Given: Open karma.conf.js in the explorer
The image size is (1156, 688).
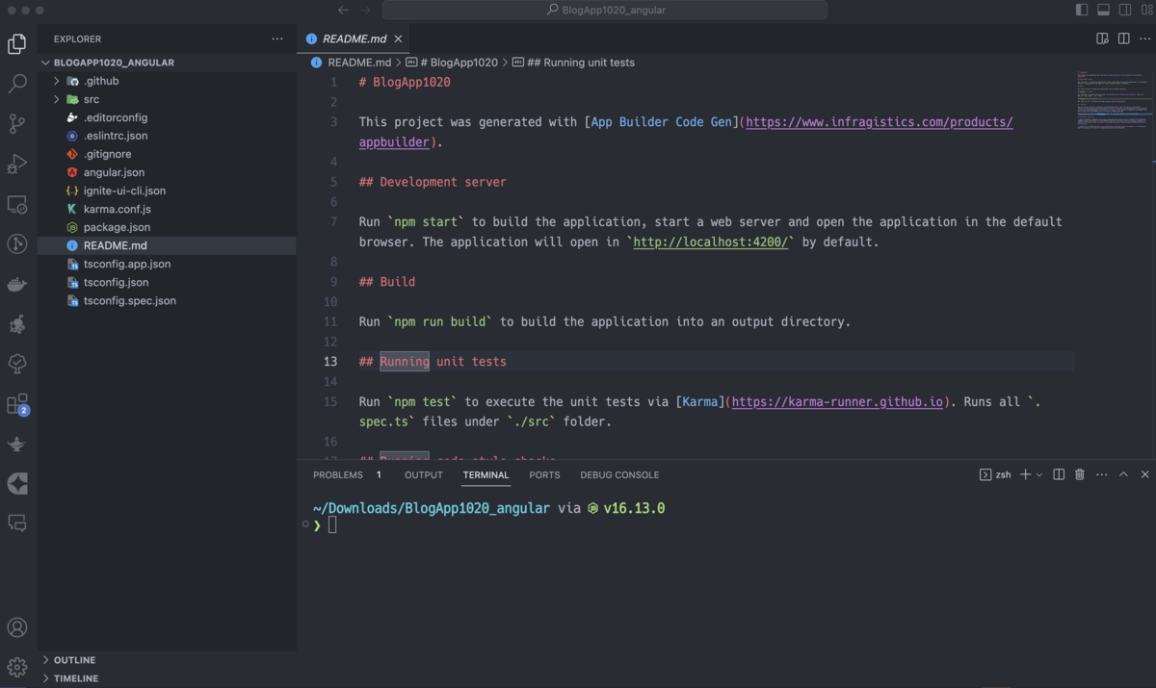Looking at the screenshot, I should [117, 209].
